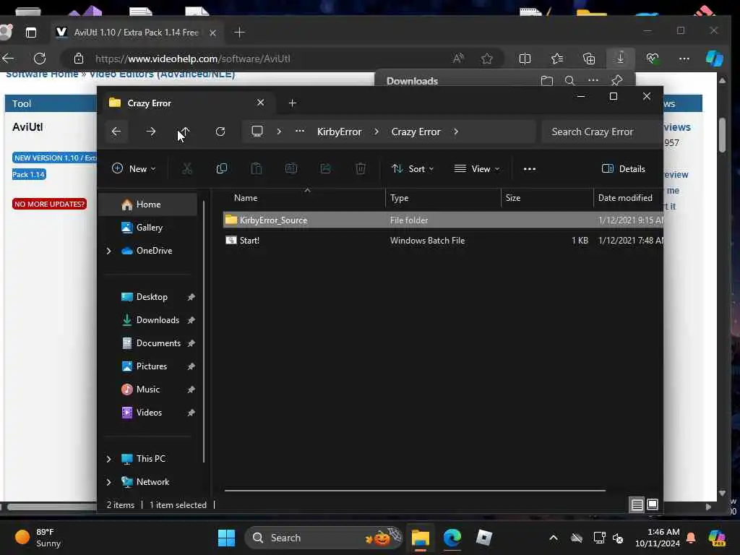This screenshot has width=740, height=555.
Task: Sort by the Name column header
Action: tap(304, 198)
